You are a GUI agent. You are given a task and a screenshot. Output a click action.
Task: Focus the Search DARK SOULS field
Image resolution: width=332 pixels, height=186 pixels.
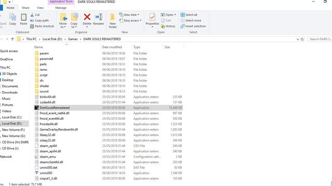pyautogui.click(x=320, y=39)
